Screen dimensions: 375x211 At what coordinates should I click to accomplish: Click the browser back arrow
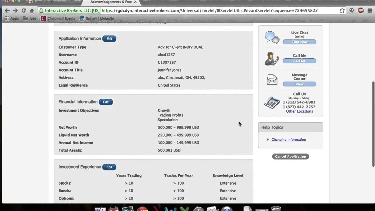pos(7,11)
